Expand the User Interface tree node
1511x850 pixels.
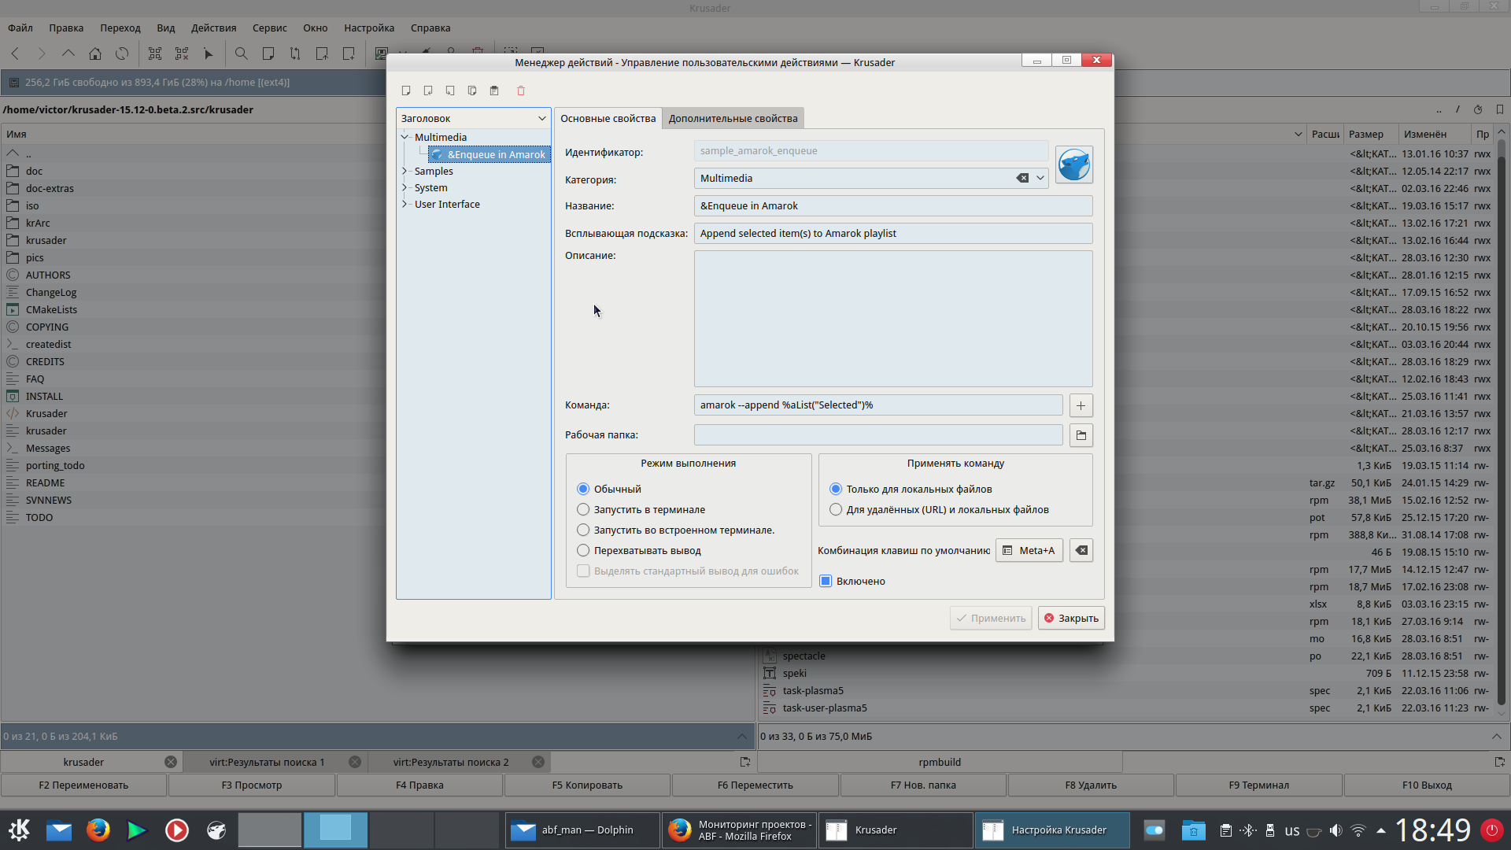(x=405, y=204)
